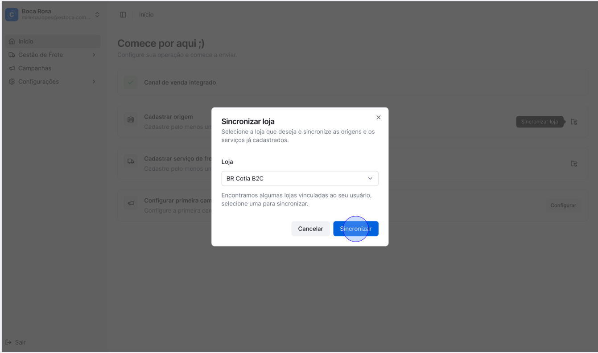The height and width of the screenshot is (353, 598).
Task: Close the Sincronizar loja dialog
Action: pyautogui.click(x=379, y=117)
